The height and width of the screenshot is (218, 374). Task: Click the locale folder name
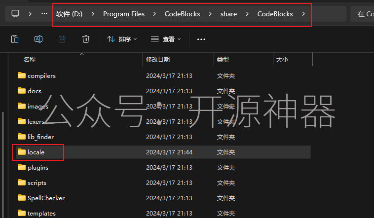click(x=36, y=152)
